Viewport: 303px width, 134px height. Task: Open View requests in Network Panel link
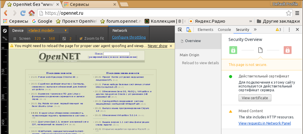click(x=265, y=123)
